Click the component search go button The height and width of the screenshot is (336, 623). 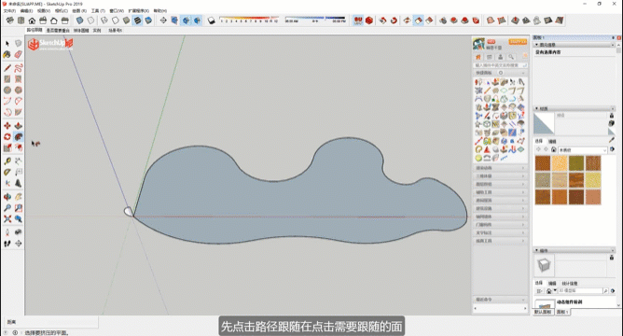pyautogui.click(x=605, y=291)
